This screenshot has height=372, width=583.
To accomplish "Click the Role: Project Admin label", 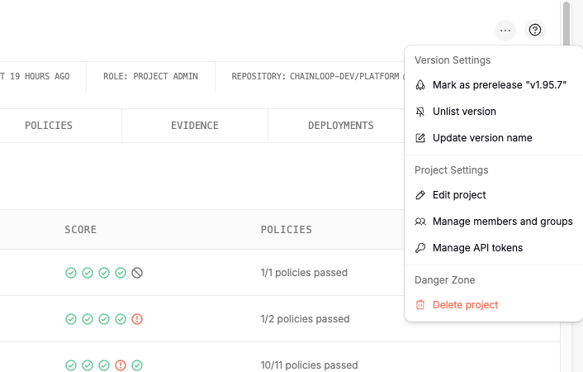I will tap(150, 76).
